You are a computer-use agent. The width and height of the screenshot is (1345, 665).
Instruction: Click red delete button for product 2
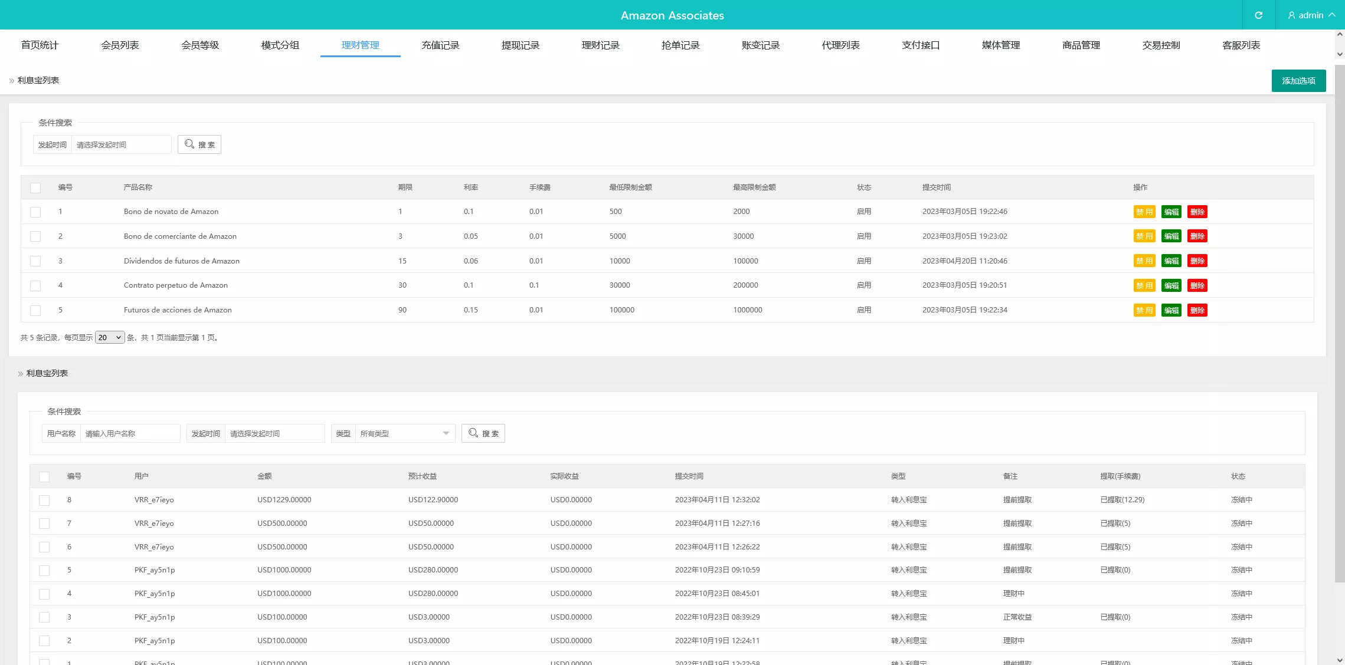1197,236
